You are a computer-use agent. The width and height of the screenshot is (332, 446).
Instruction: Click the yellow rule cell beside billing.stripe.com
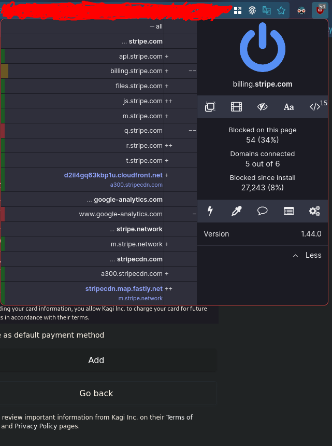4,71
